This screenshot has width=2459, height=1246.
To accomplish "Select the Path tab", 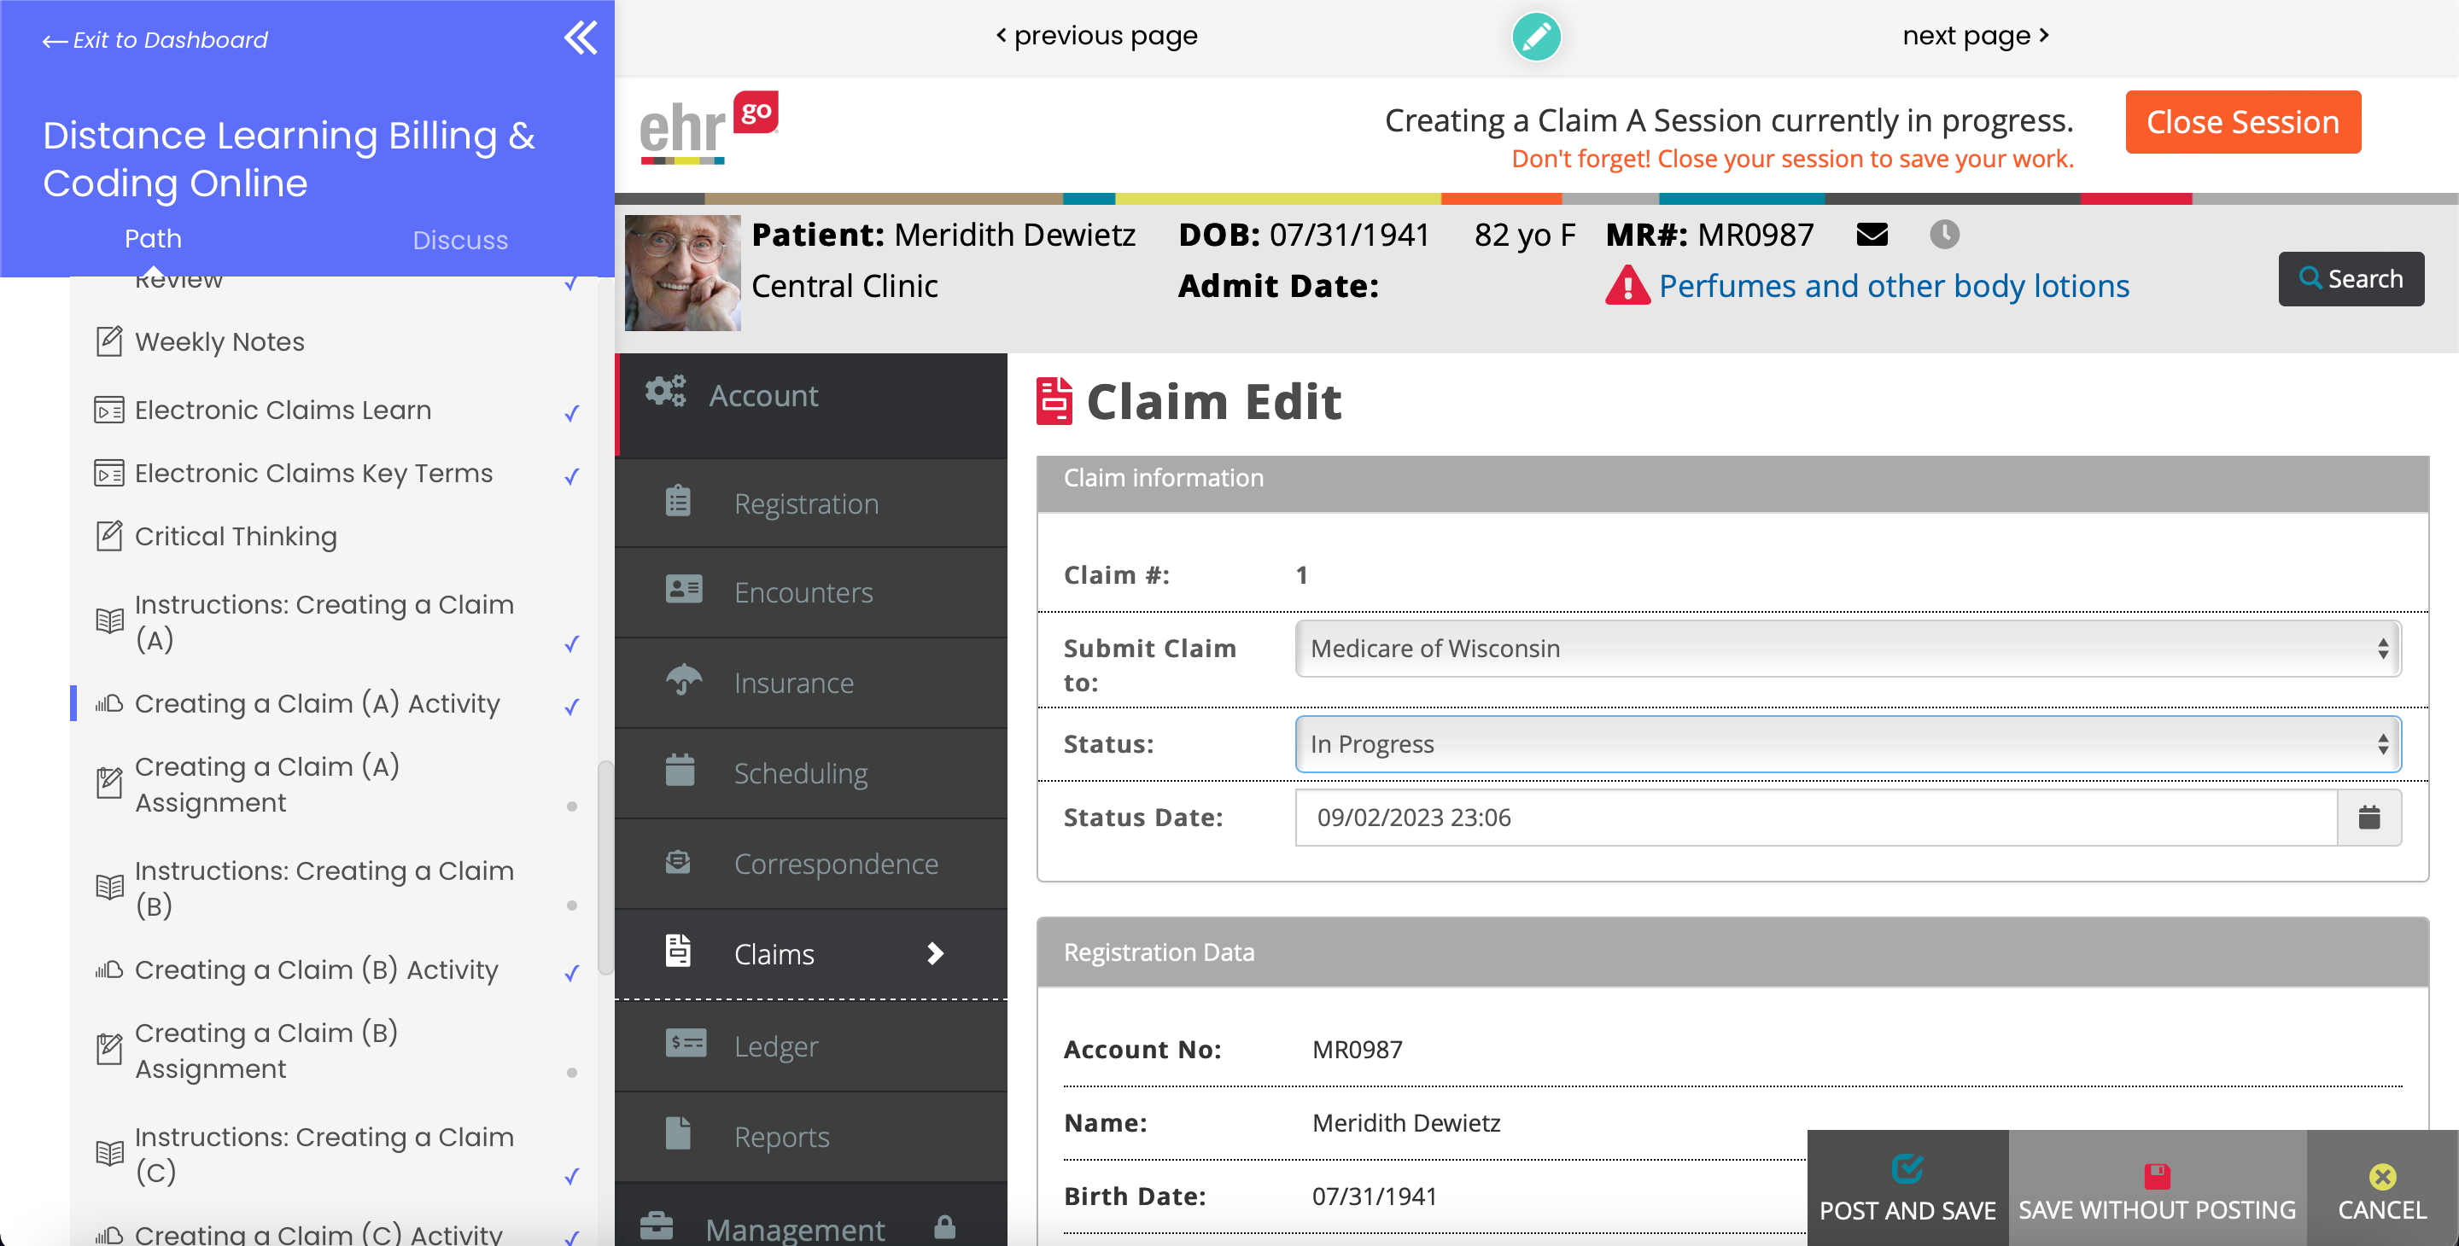I will (x=153, y=238).
